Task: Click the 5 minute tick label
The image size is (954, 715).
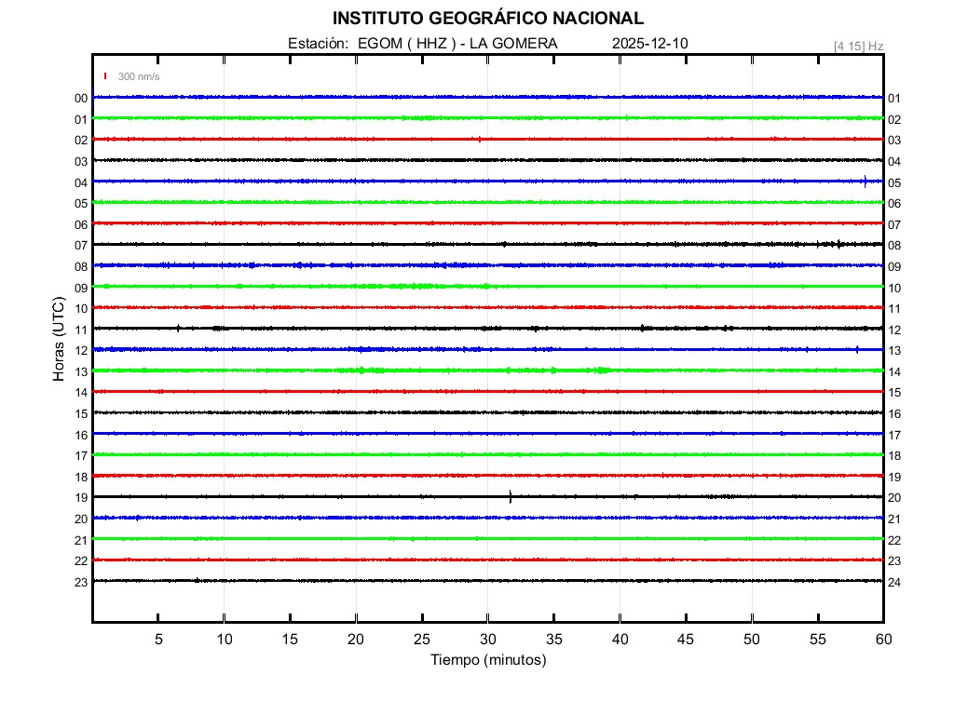Action: coord(158,640)
